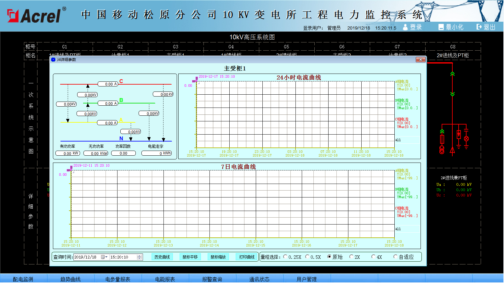Open the 趋势曲线 menu tab

click(71, 279)
